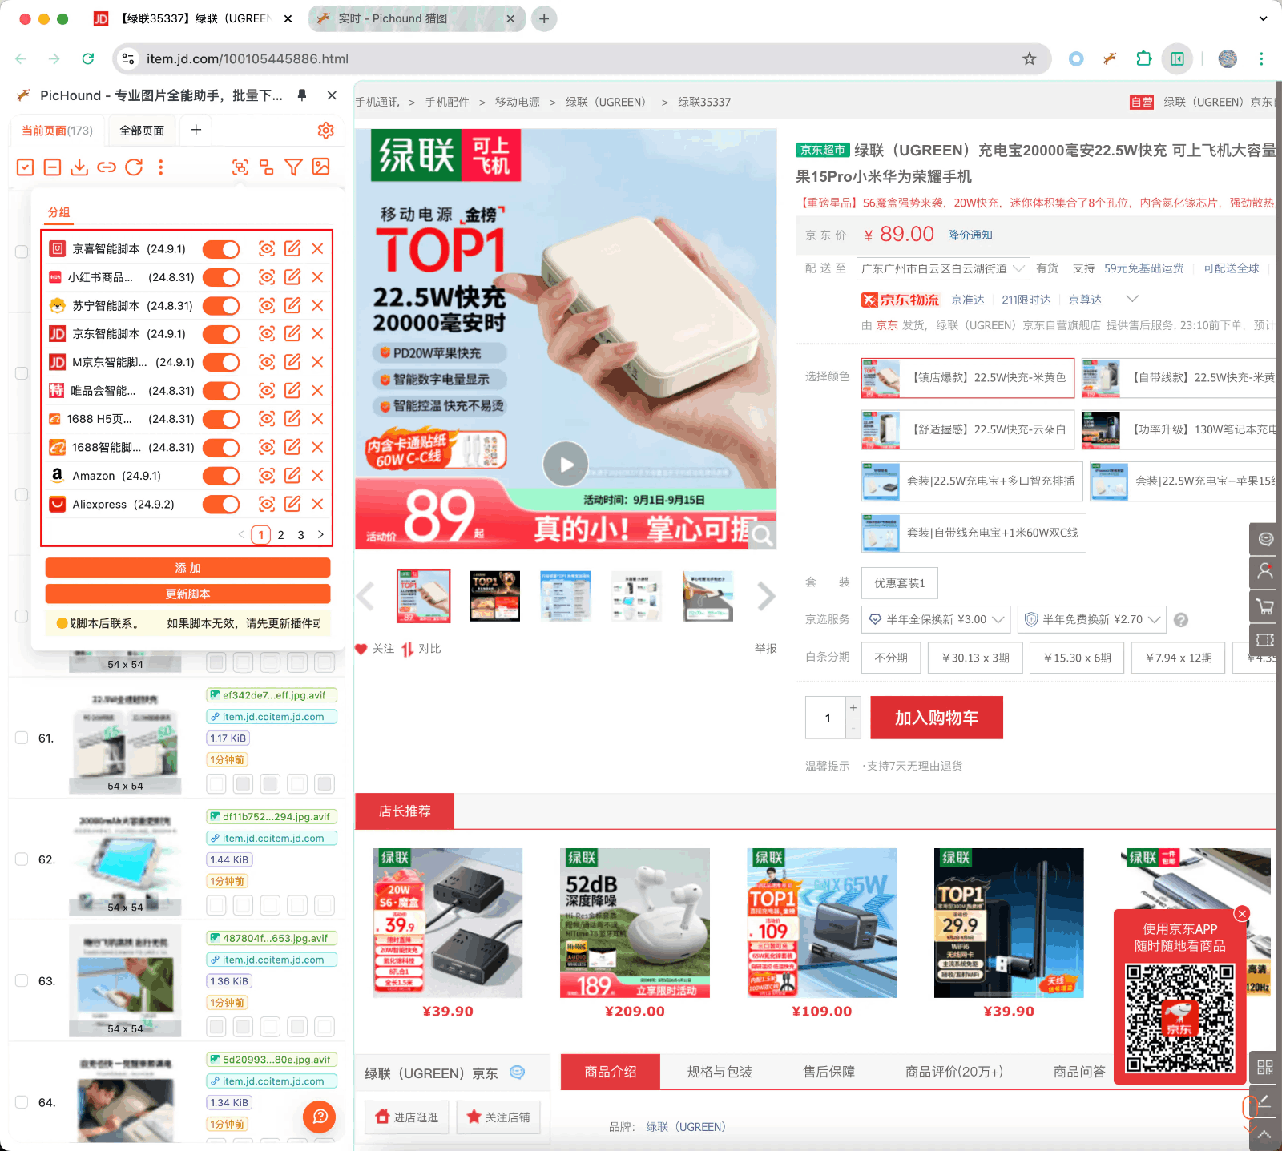Play the product video

point(566,464)
